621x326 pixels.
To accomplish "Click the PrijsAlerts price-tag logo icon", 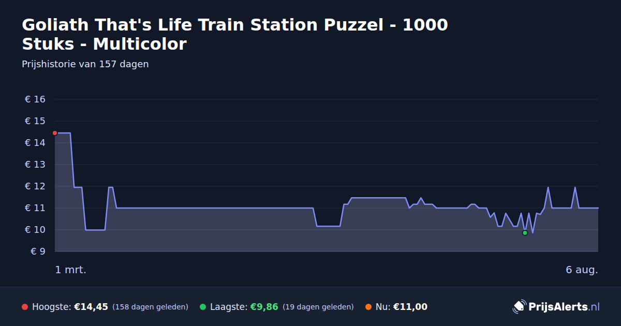I will (x=519, y=307).
